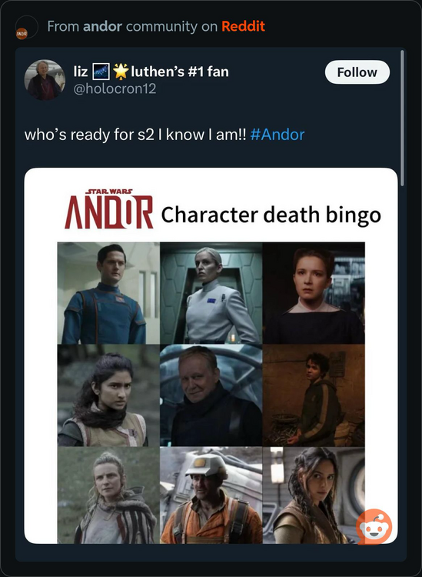Click the display name luthen's #1 fan
Screen dimensions: 422x577
179,72
